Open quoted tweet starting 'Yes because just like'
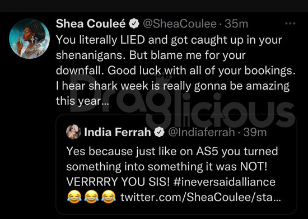Screen dimensions: 308x219 176,164
